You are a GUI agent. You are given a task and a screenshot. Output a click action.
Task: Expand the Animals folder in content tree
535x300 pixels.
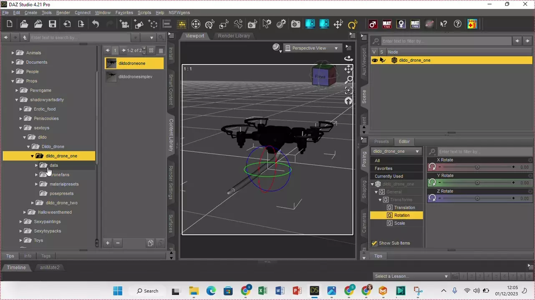[13, 53]
